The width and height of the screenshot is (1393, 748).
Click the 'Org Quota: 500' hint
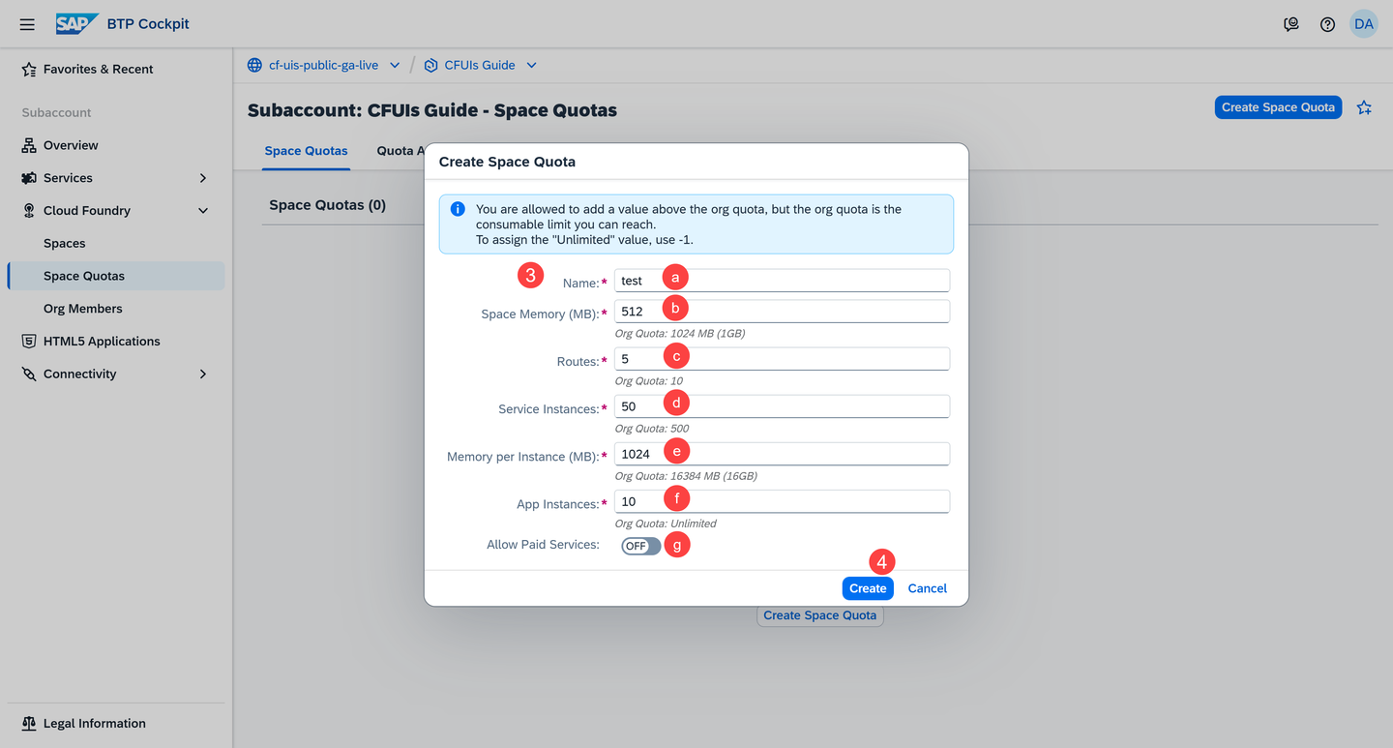tap(652, 429)
